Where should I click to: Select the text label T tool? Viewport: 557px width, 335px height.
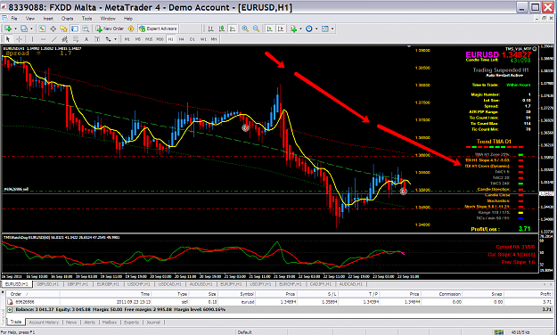(97, 39)
